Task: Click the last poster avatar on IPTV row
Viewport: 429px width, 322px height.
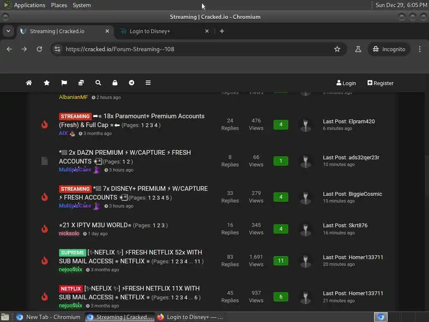Action: tap(305, 229)
